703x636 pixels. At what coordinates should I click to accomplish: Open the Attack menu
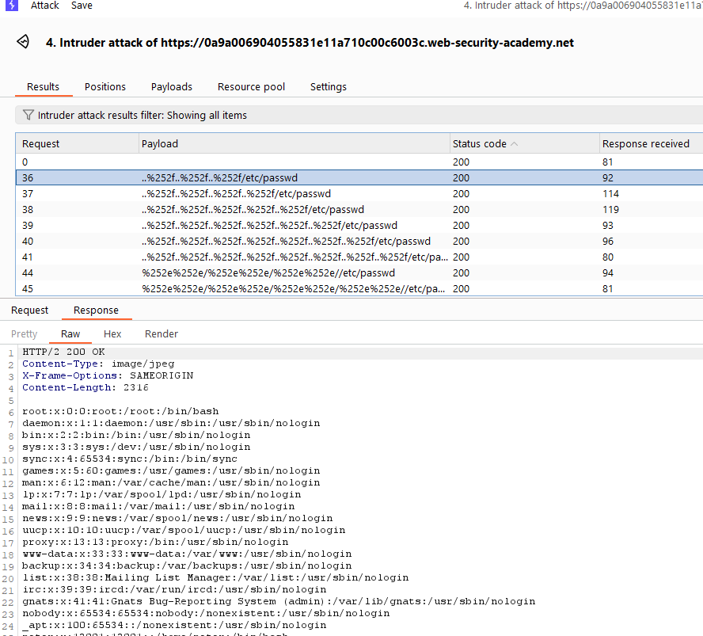pos(45,6)
